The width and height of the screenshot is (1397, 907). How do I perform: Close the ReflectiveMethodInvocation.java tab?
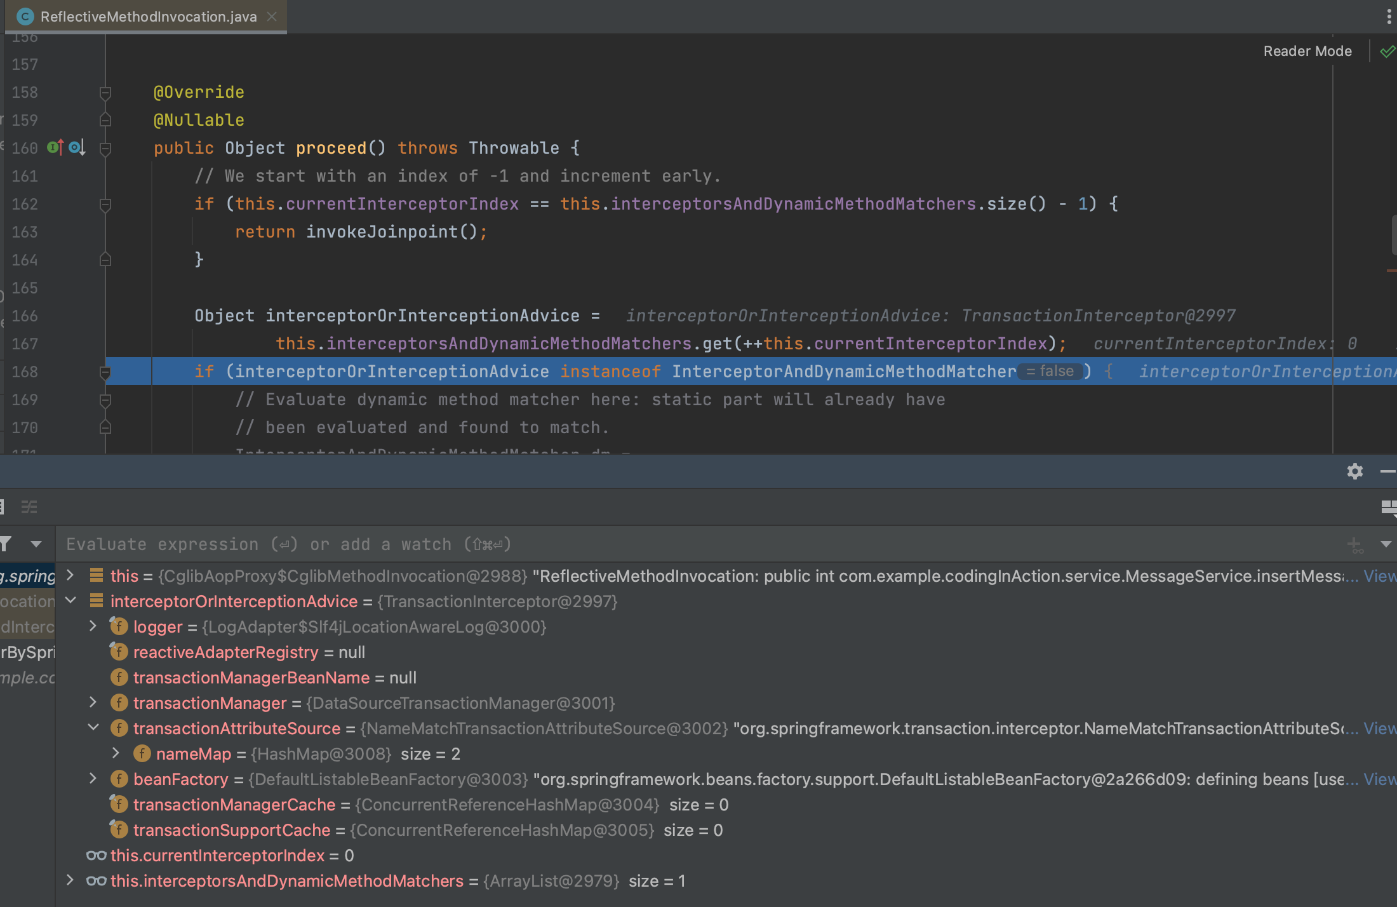click(x=272, y=17)
